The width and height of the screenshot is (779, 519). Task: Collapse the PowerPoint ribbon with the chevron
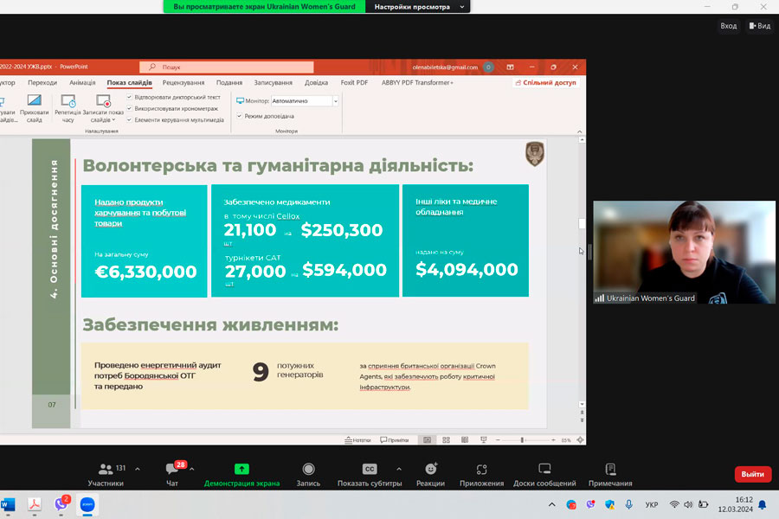click(x=580, y=131)
